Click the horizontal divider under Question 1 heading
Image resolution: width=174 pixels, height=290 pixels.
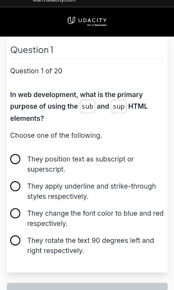(x=87, y=59)
